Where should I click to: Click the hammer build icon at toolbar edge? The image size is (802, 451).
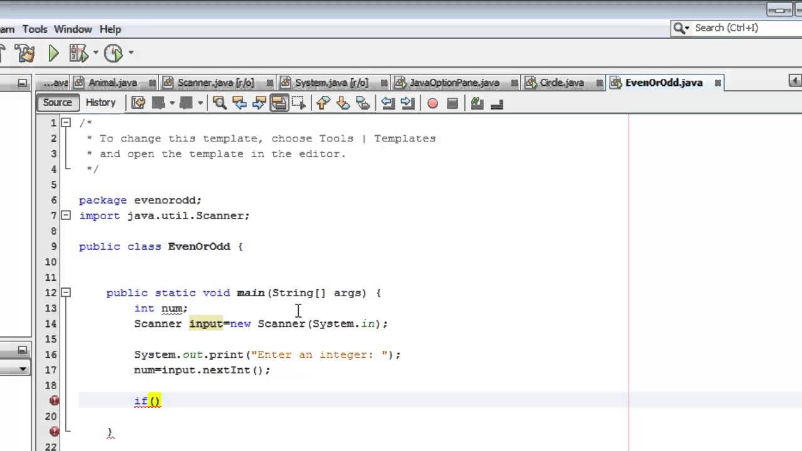[2, 54]
